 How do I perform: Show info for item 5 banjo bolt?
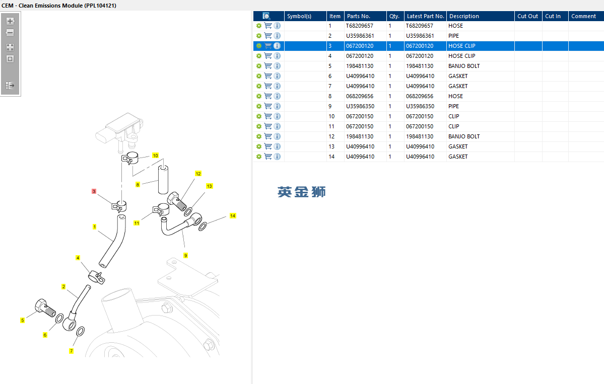point(277,66)
